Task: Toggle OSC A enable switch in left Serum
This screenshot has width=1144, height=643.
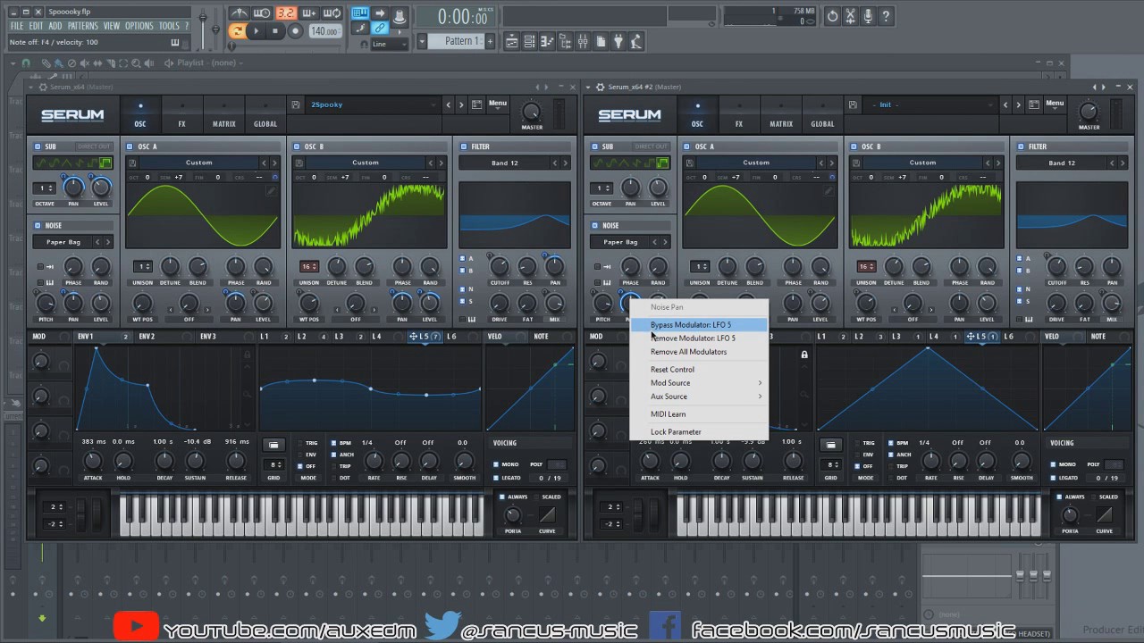Action: pyautogui.click(x=130, y=146)
